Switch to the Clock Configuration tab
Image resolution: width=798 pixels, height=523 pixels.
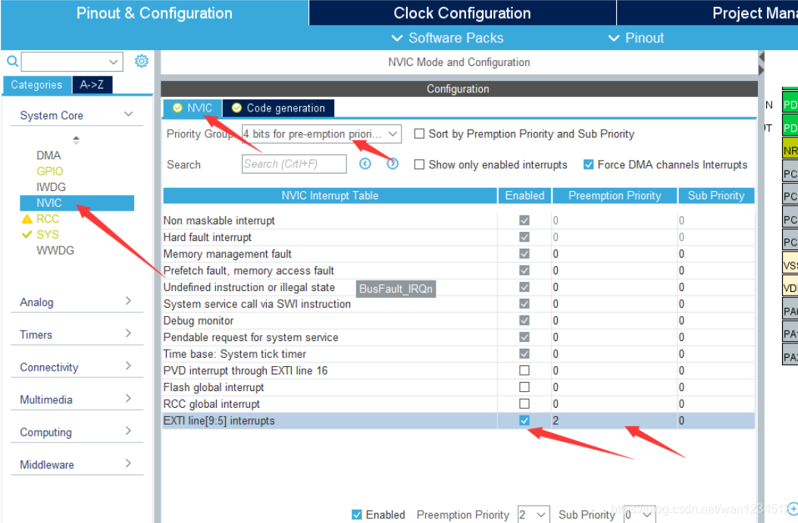tap(462, 13)
